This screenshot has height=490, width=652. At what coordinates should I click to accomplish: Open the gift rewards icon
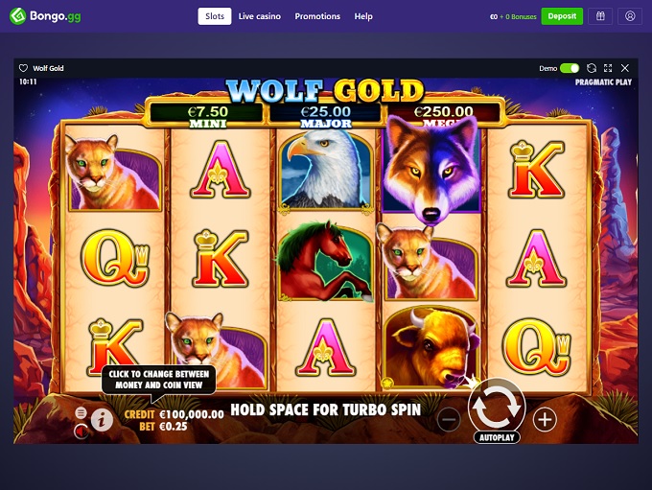(600, 16)
